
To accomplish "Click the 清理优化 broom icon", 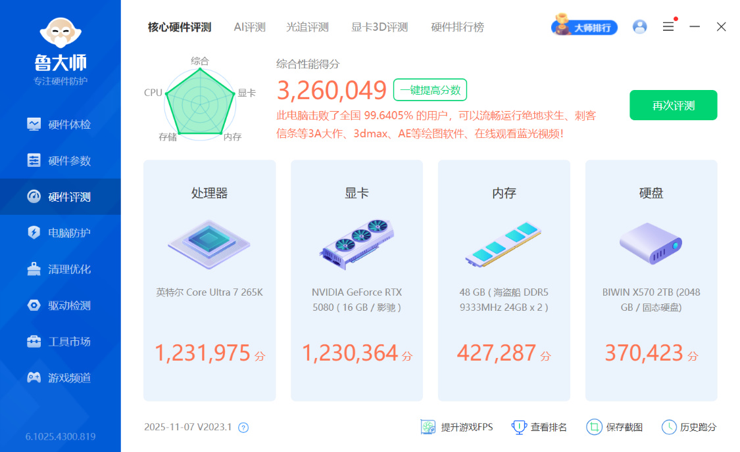I will (x=34, y=269).
